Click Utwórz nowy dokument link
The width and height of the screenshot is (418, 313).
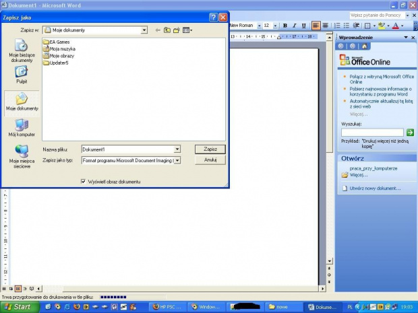(375, 188)
